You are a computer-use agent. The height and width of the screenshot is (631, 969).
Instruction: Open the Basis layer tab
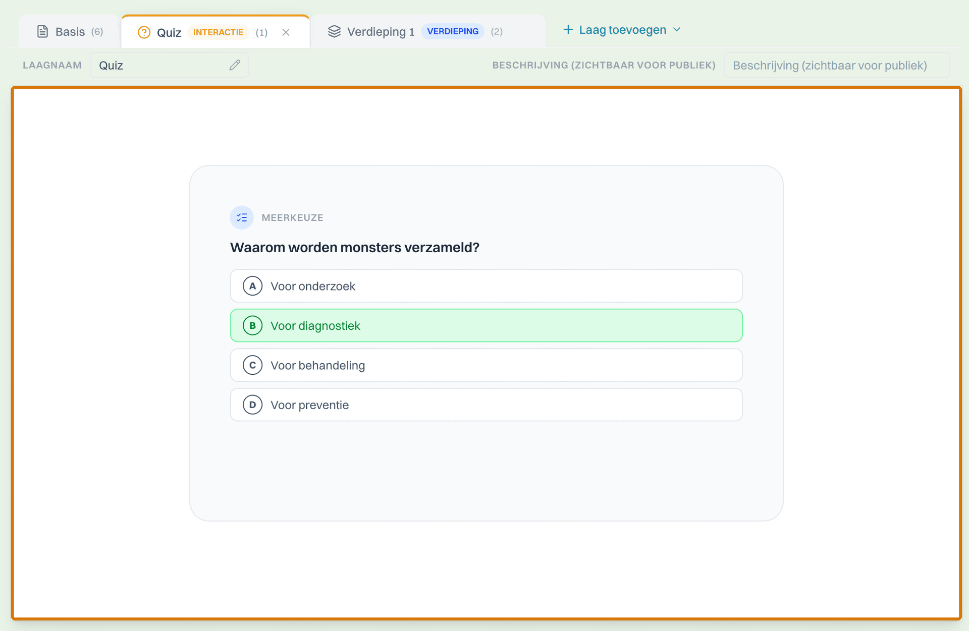(70, 32)
